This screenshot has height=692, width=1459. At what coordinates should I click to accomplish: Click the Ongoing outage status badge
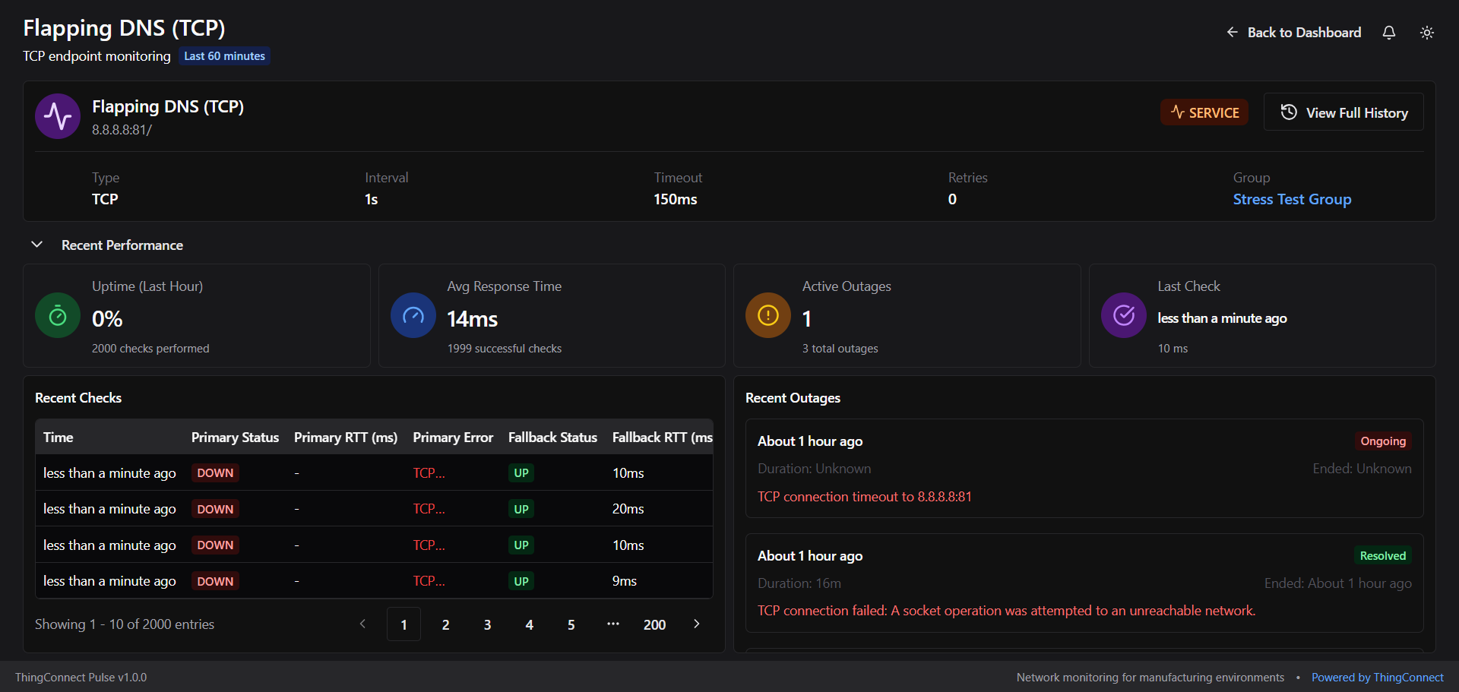pyautogui.click(x=1382, y=441)
